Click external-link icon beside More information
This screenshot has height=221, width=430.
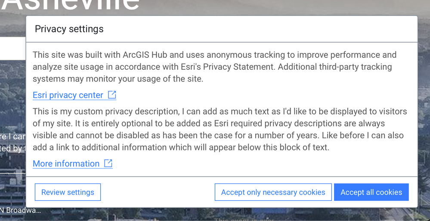[108, 163]
